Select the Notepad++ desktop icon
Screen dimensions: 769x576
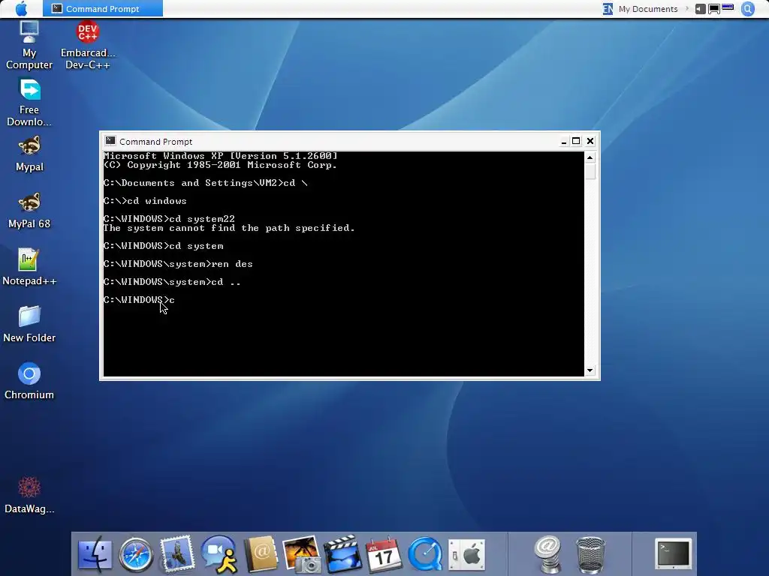pyautogui.click(x=29, y=268)
